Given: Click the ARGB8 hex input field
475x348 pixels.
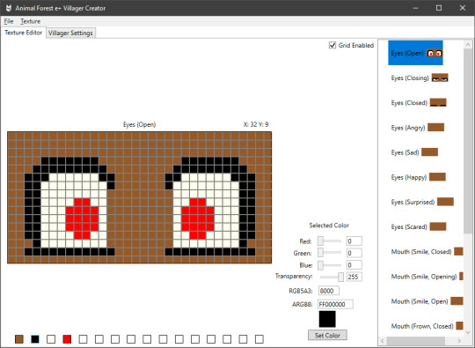Looking at the screenshot, I should click(335, 304).
